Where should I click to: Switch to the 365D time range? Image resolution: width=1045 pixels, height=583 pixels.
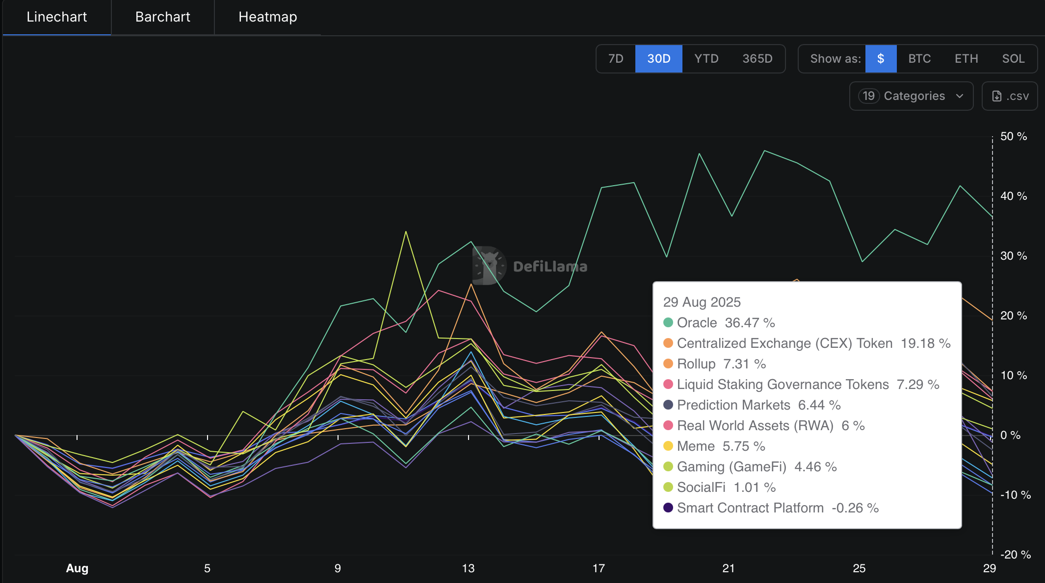pyautogui.click(x=757, y=59)
